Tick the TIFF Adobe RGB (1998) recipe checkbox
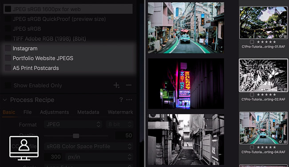Viewport: 289px width, 167px height. tap(8, 38)
